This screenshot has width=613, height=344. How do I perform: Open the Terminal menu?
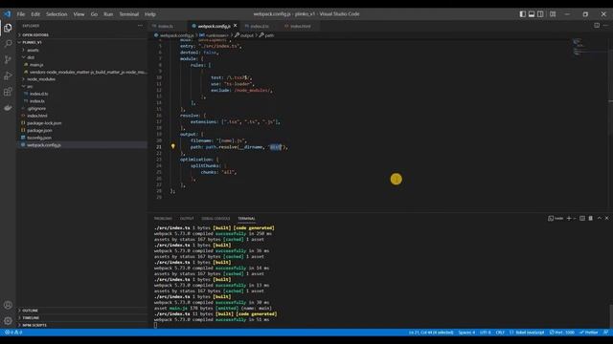[129, 14]
